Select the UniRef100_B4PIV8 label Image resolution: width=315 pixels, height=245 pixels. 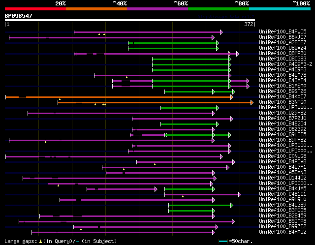pos(283,162)
